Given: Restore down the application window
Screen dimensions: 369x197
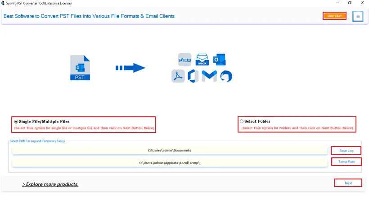Looking at the screenshot, I should pos(350,3).
